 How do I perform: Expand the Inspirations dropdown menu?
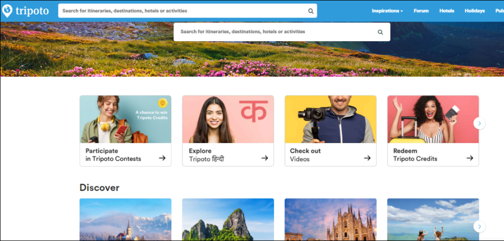[387, 11]
